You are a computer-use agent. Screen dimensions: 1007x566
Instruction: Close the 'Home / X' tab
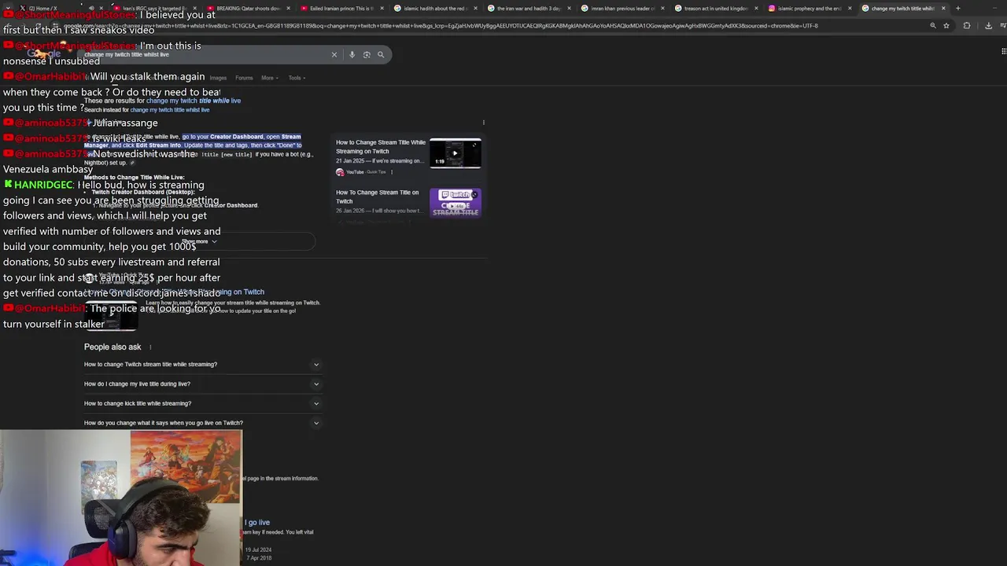coord(101,9)
